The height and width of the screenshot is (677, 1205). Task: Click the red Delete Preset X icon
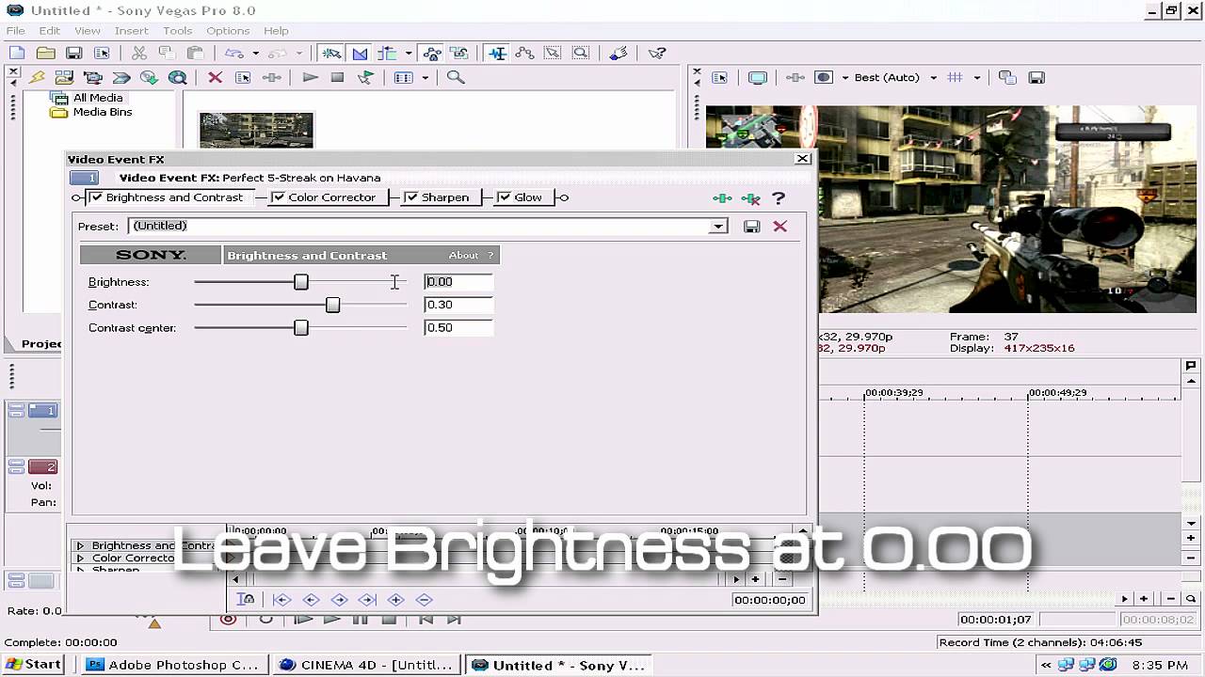779,226
